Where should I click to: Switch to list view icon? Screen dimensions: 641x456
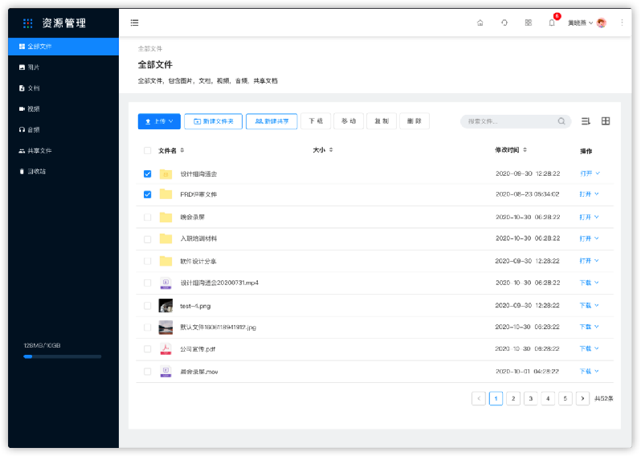(586, 121)
